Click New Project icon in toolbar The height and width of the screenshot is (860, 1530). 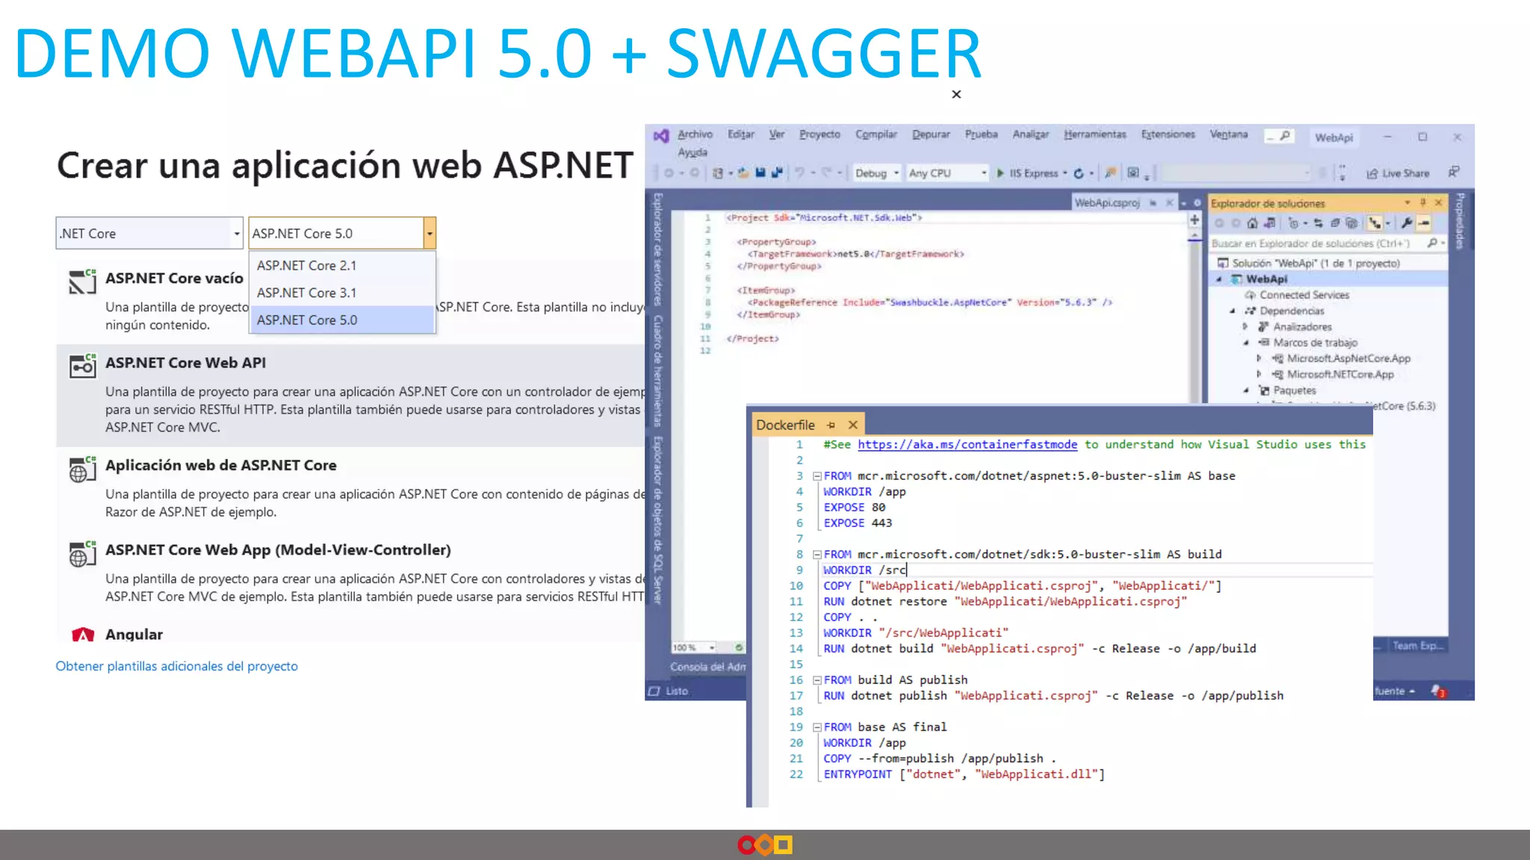[x=718, y=172]
